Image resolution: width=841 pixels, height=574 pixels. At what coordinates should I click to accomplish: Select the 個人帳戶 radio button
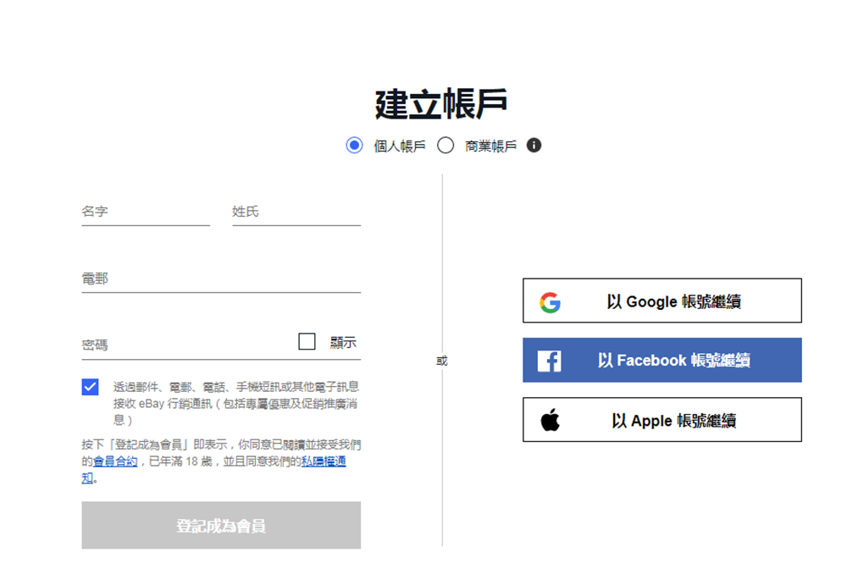tap(354, 146)
